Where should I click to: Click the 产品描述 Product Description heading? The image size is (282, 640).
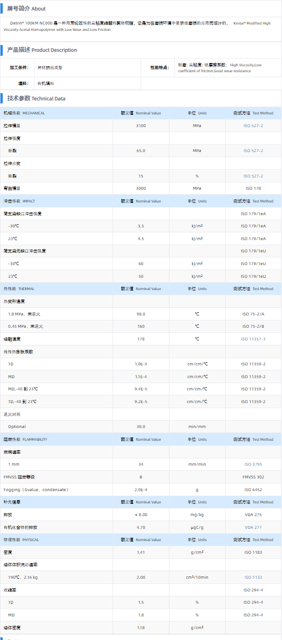(x=42, y=50)
